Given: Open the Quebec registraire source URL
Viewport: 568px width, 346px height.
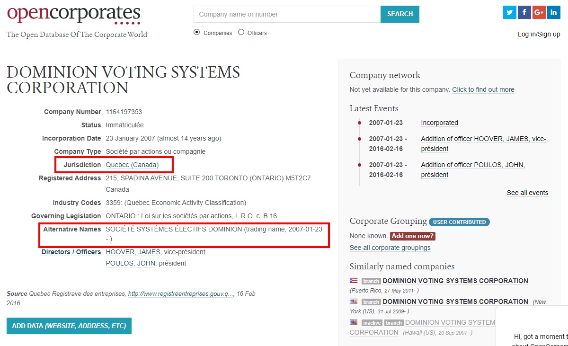Looking at the screenshot, I should pos(181,294).
